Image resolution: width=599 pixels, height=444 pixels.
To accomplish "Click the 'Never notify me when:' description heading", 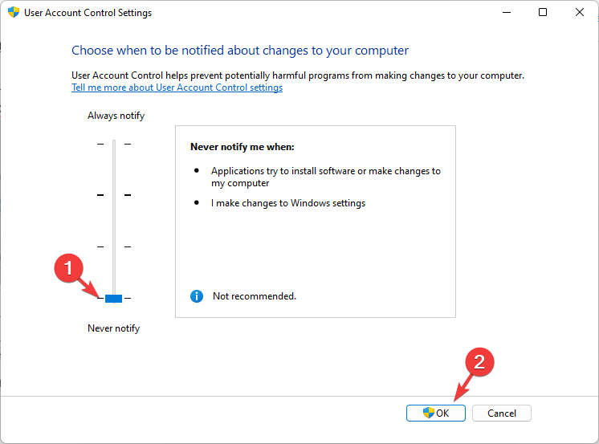I will tap(242, 147).
